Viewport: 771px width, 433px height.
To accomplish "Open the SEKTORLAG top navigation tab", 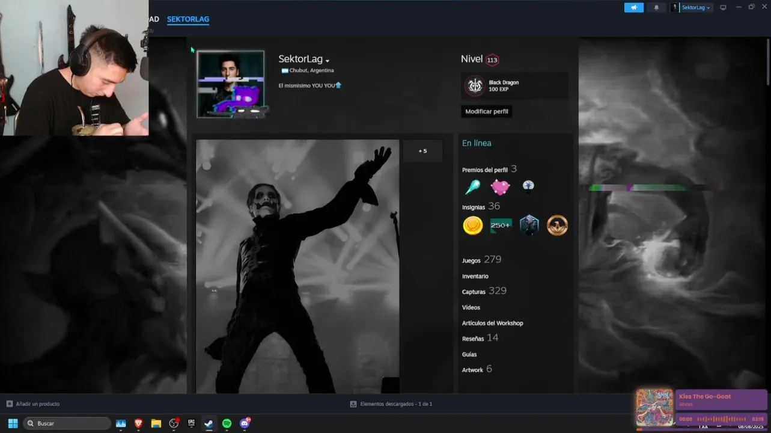I will (x=188, y=19).
